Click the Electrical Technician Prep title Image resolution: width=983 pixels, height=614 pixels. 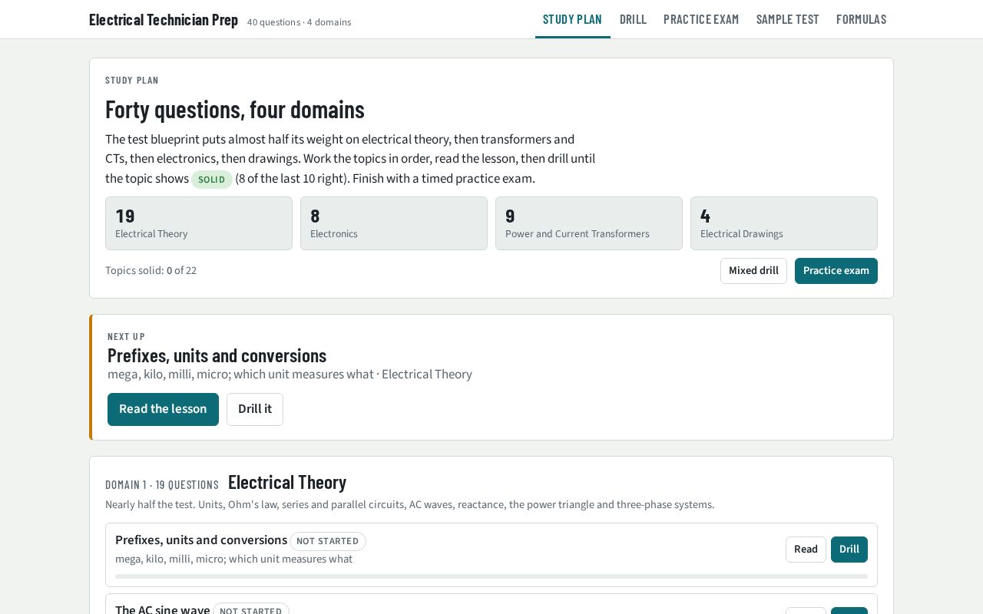(164, 20)
